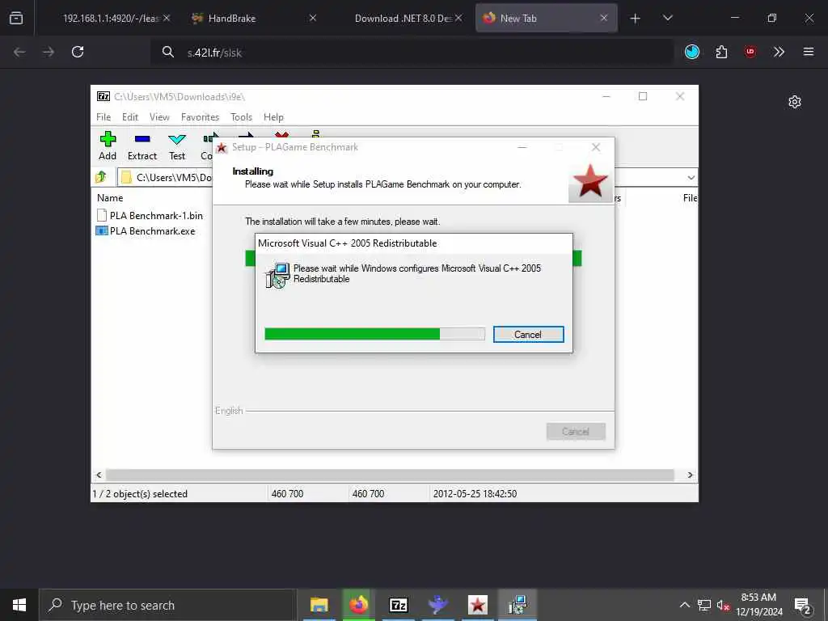Open New Tab personalize settings gear
Viewport: 828px width, 621px height.
[x=794, y=102]
